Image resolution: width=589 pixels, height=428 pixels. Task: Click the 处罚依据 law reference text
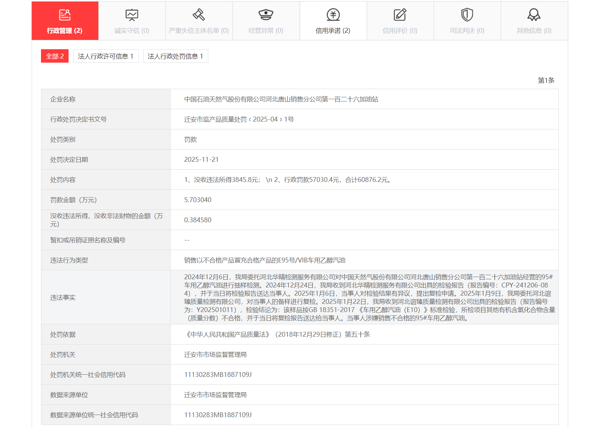277,334
